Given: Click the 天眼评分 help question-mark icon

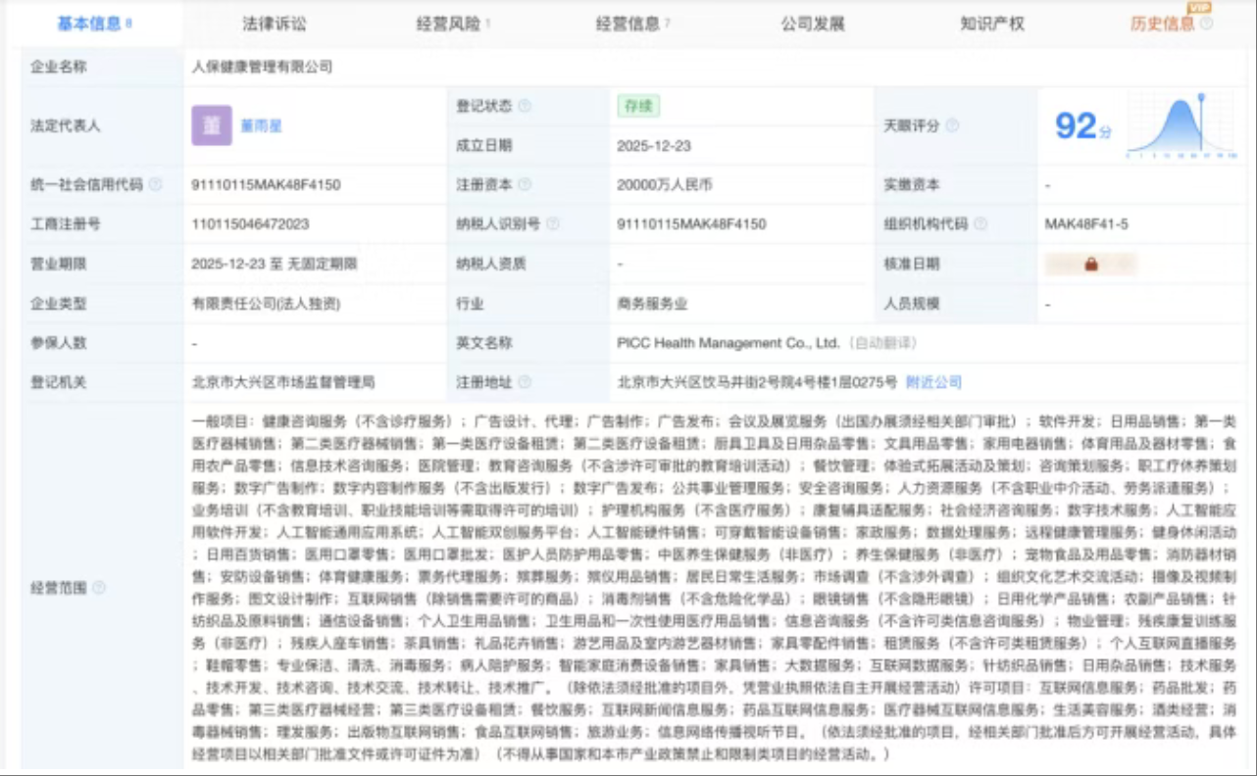Looking at the screenshot, I should [x=953, y=124].
